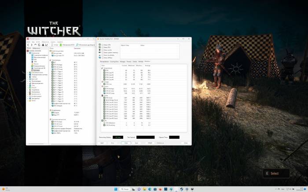Open Файл menu in AIDA64
The image size is (308, 192).
(x=29, y=42)
